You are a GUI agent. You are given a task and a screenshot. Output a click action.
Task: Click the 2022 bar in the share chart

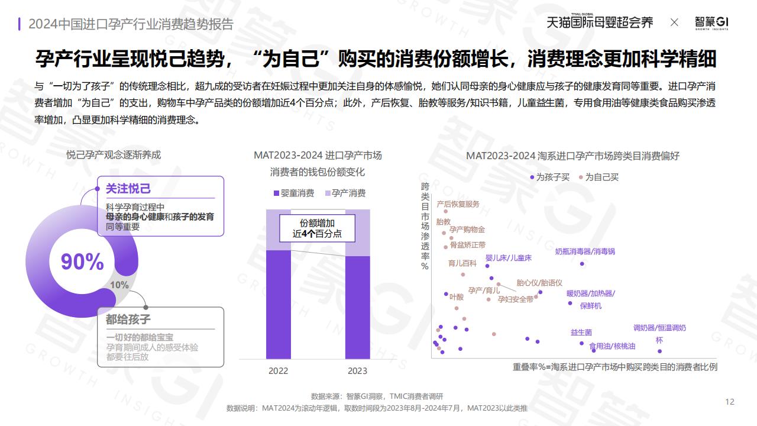pos(278,284)
